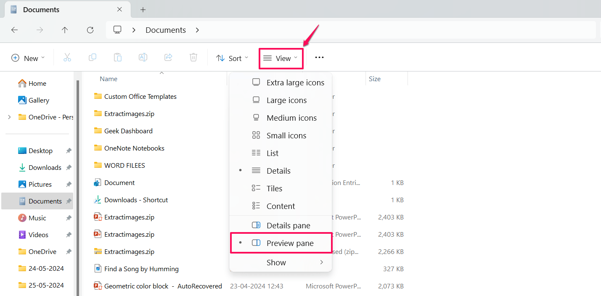
Task: Select the Extractimages.zip folder with yellow folder icon
Action: 124,114
